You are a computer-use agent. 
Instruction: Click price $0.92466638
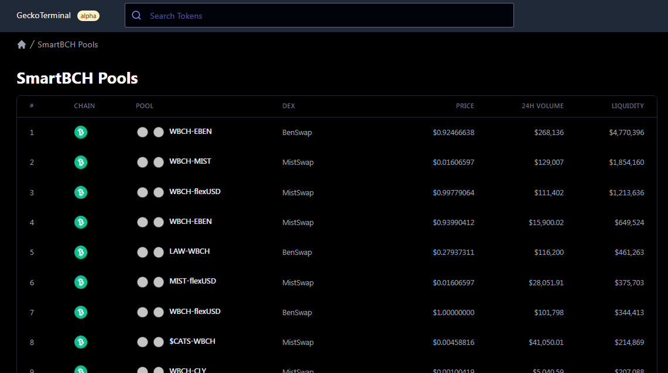pos(453,132)
